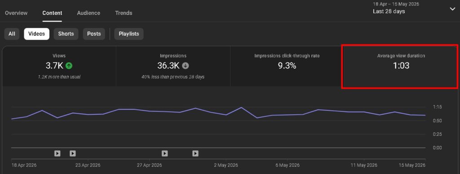Choose the Posts filter chip
Image resolution: width=460 pixels, height=174 pixels.
[94, 34]
